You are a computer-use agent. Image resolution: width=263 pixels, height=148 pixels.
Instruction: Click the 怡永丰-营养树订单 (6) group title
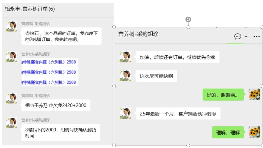click(x=30, y=9)
